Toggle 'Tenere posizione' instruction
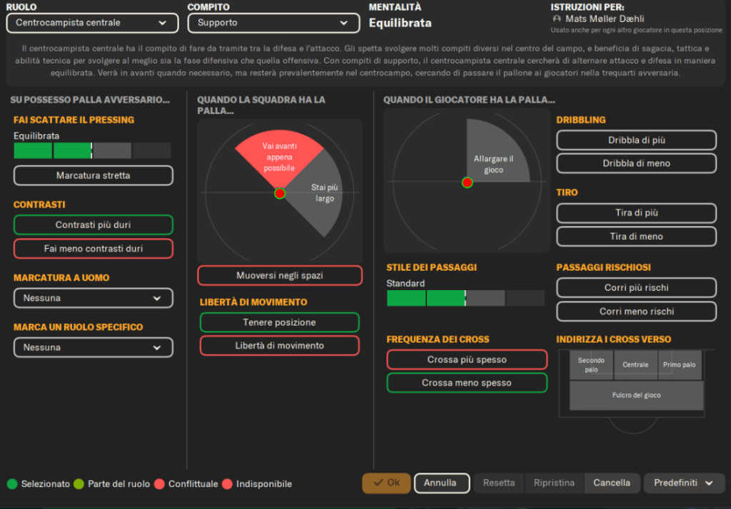 [x=279, y=322]
